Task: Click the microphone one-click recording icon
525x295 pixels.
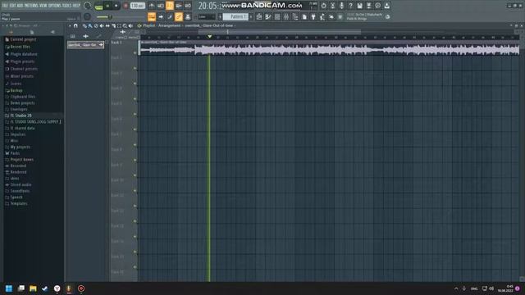Action: pos(341,6)
